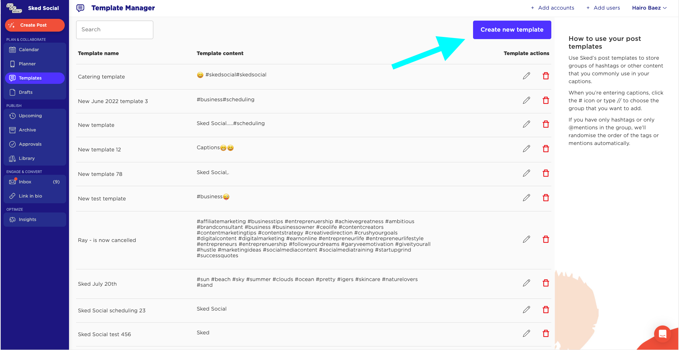Click the How to use your post templates heading
Image resolution: width=679 pixels, height=350 pixels.
pyautogui.click(x=605, y=43)
